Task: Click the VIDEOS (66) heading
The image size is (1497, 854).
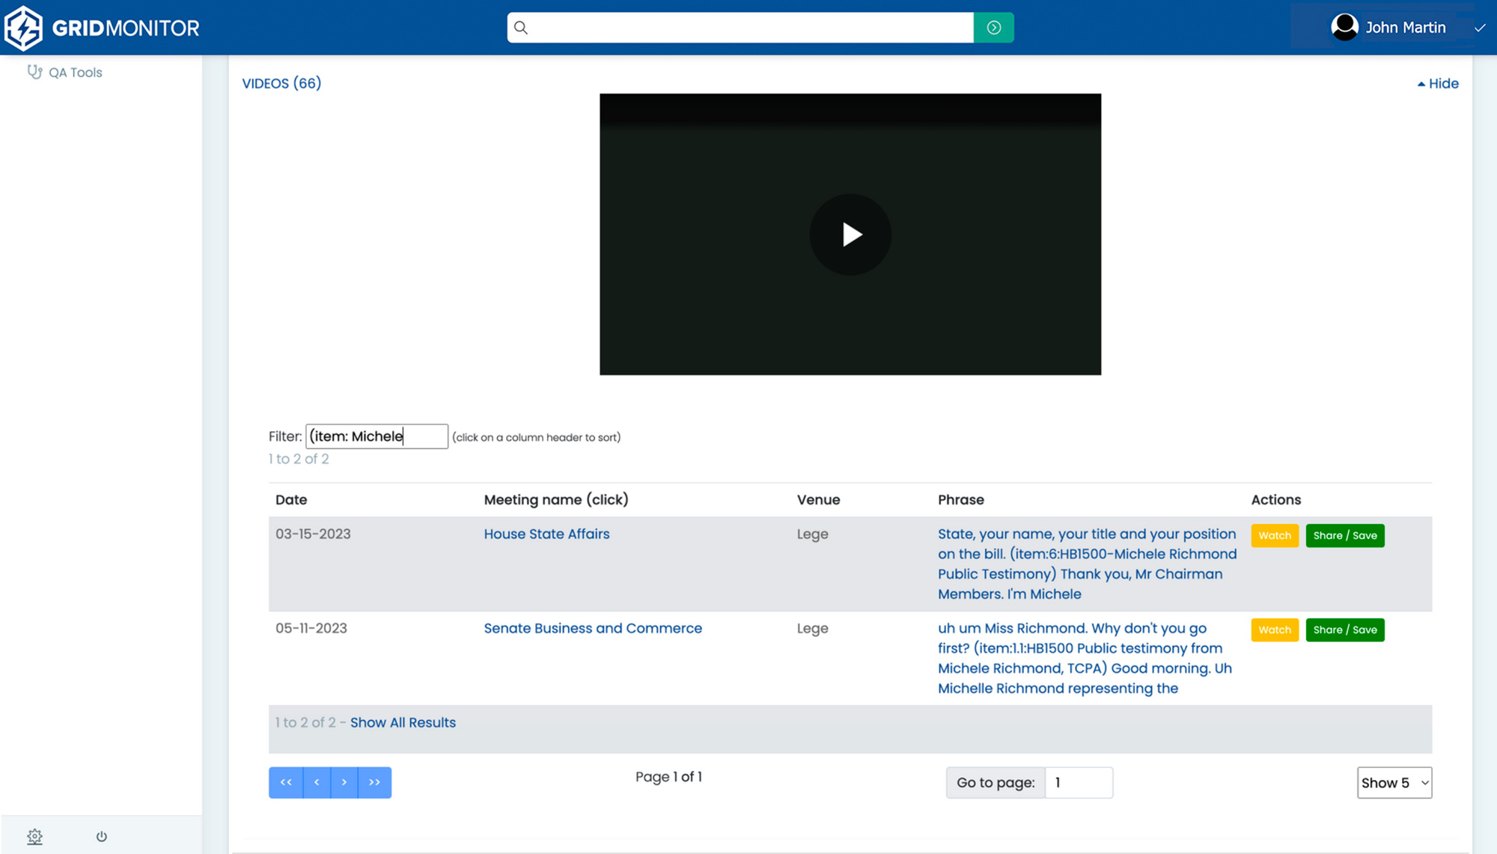Action: pos(281,83)
